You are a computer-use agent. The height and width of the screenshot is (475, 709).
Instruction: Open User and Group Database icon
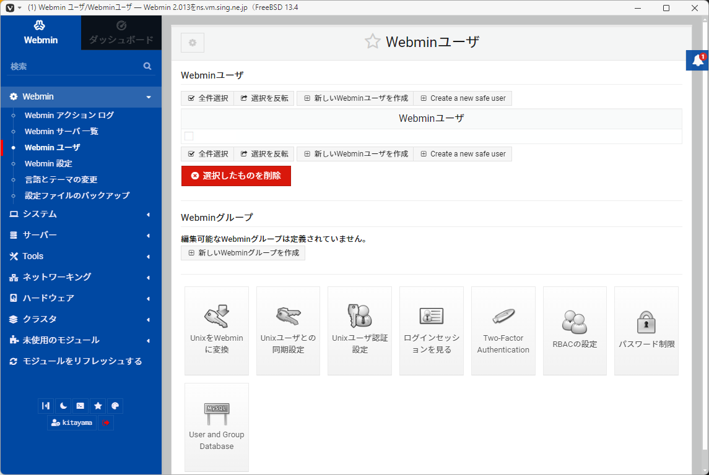(217, 427)
